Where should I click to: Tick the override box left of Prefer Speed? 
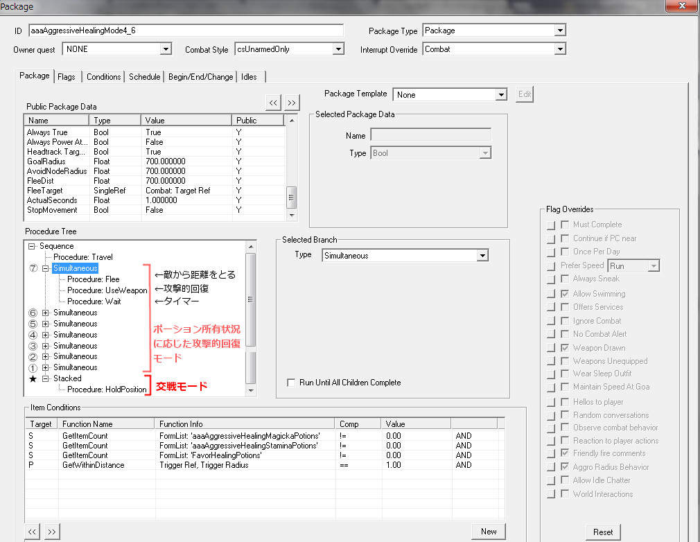pyautogui.click(x=552, y=267)
